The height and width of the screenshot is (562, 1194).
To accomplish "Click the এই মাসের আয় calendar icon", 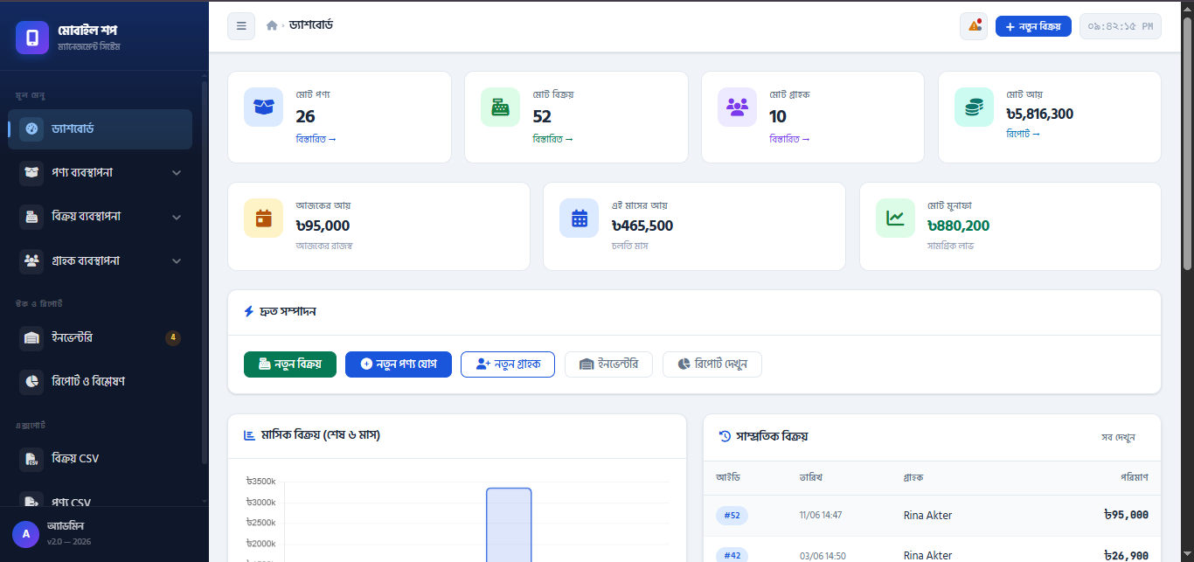I will coord(580,219).
